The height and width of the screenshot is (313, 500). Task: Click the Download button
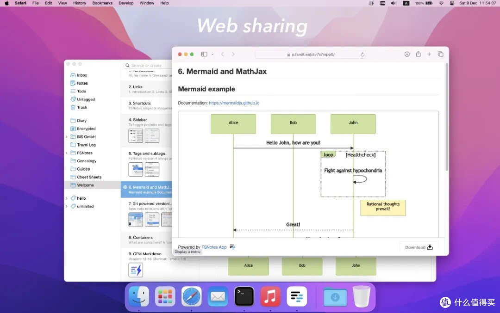coord(419,247)
